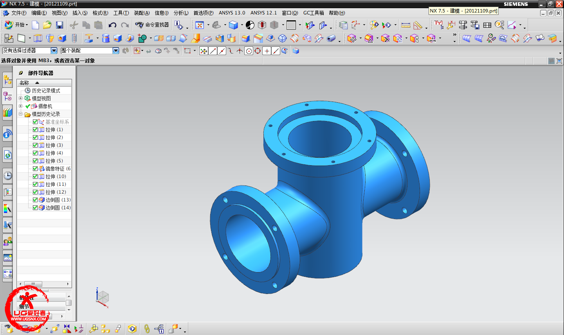The width and height of the screenshot is (564, 335).
Task: Click the shaded cube display style icon
Action: point(234,25)
